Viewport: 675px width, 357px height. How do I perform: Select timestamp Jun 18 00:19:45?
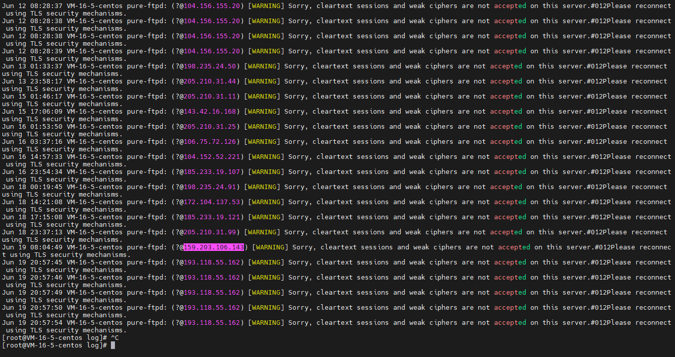32,187
